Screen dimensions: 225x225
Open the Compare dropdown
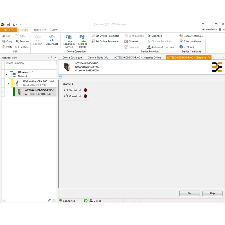pos(132,47)
